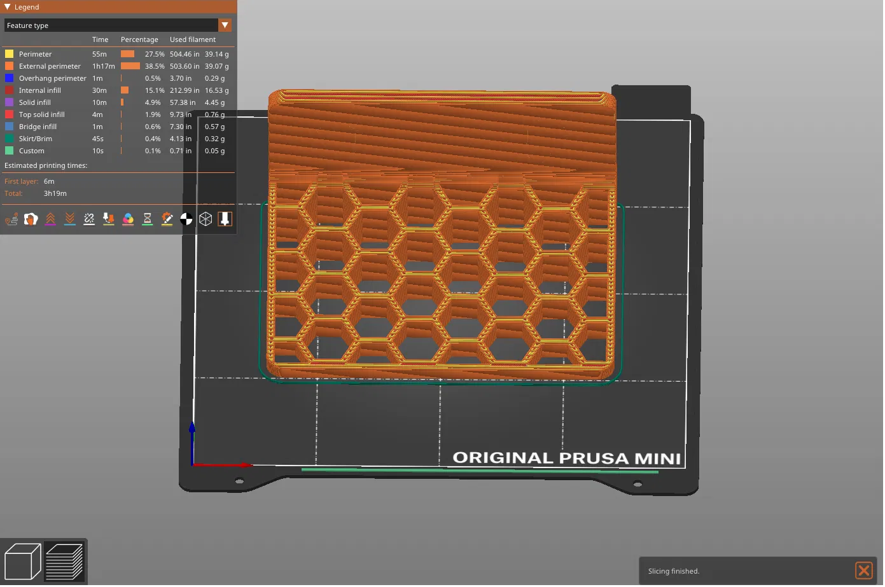Click the orange External perimeter swatch
The height and width of the screenshot is (587, 885).
pyautogui.click(x=9, y=66)
